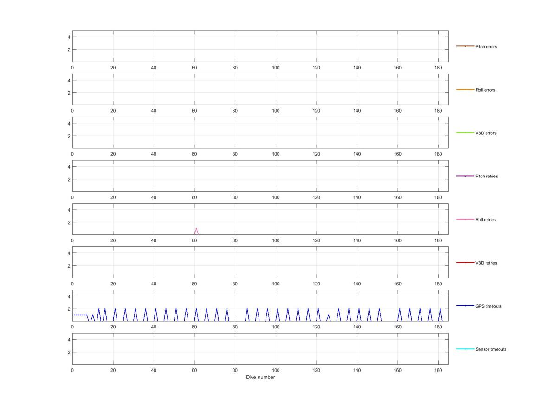Screen dimensions: 557x410
Task: Click the orange Roll errors legend line
Action: coord(465,89)
